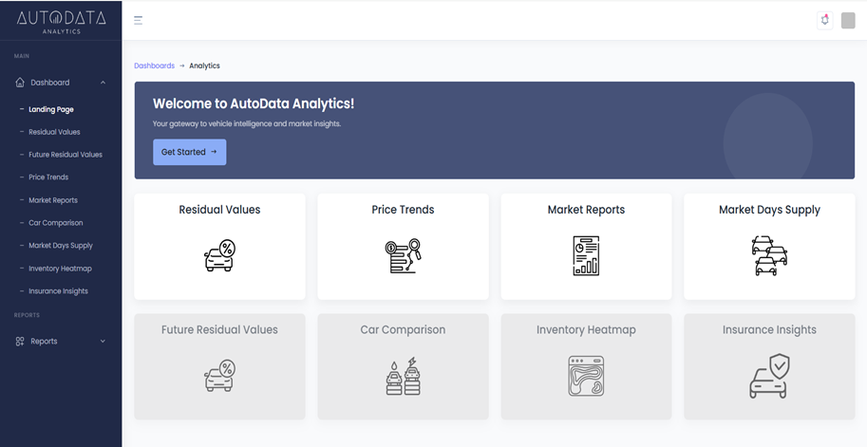
Task: Expand the Reports menu chevron
Action: coord(103,342)
